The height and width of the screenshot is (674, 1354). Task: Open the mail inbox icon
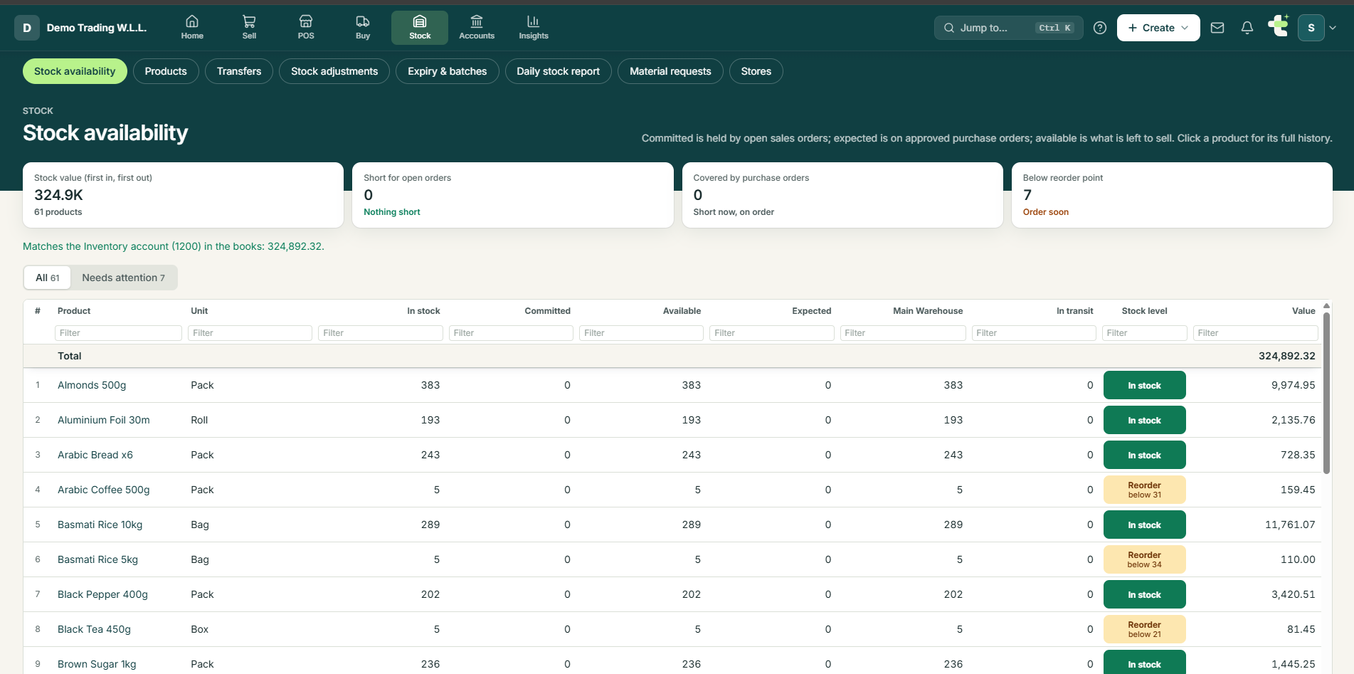click(x=1217, y=28)
